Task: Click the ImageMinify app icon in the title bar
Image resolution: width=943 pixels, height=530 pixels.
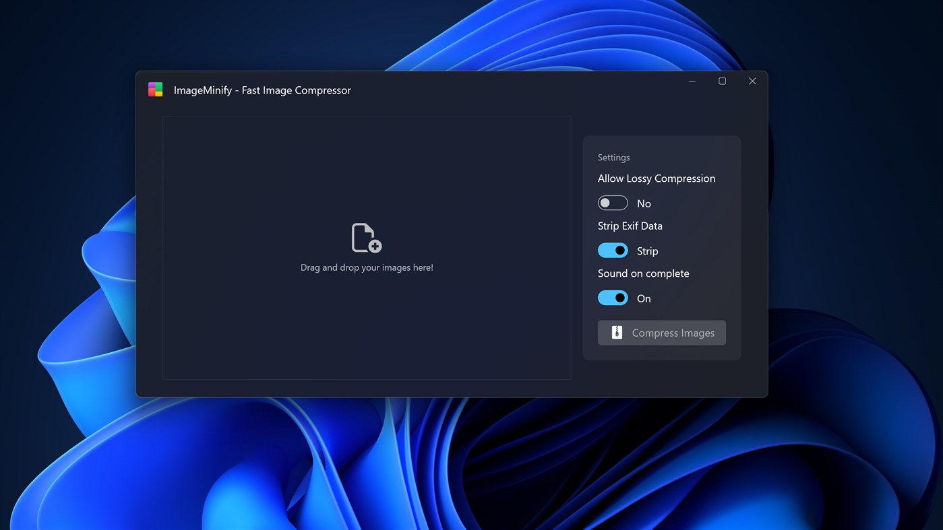Action: (155, 89)
